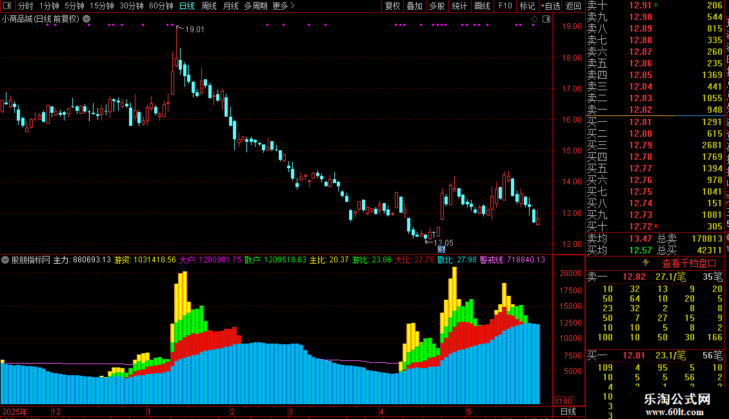The image size is (729, 419).
Task: Click the 主力: 880693.13 indicator value
Action: click(82, 260)
